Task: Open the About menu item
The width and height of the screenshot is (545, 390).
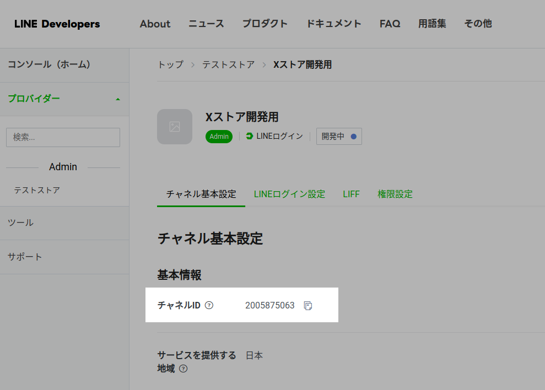Action: pyautogui.click(x=155, y=24)
